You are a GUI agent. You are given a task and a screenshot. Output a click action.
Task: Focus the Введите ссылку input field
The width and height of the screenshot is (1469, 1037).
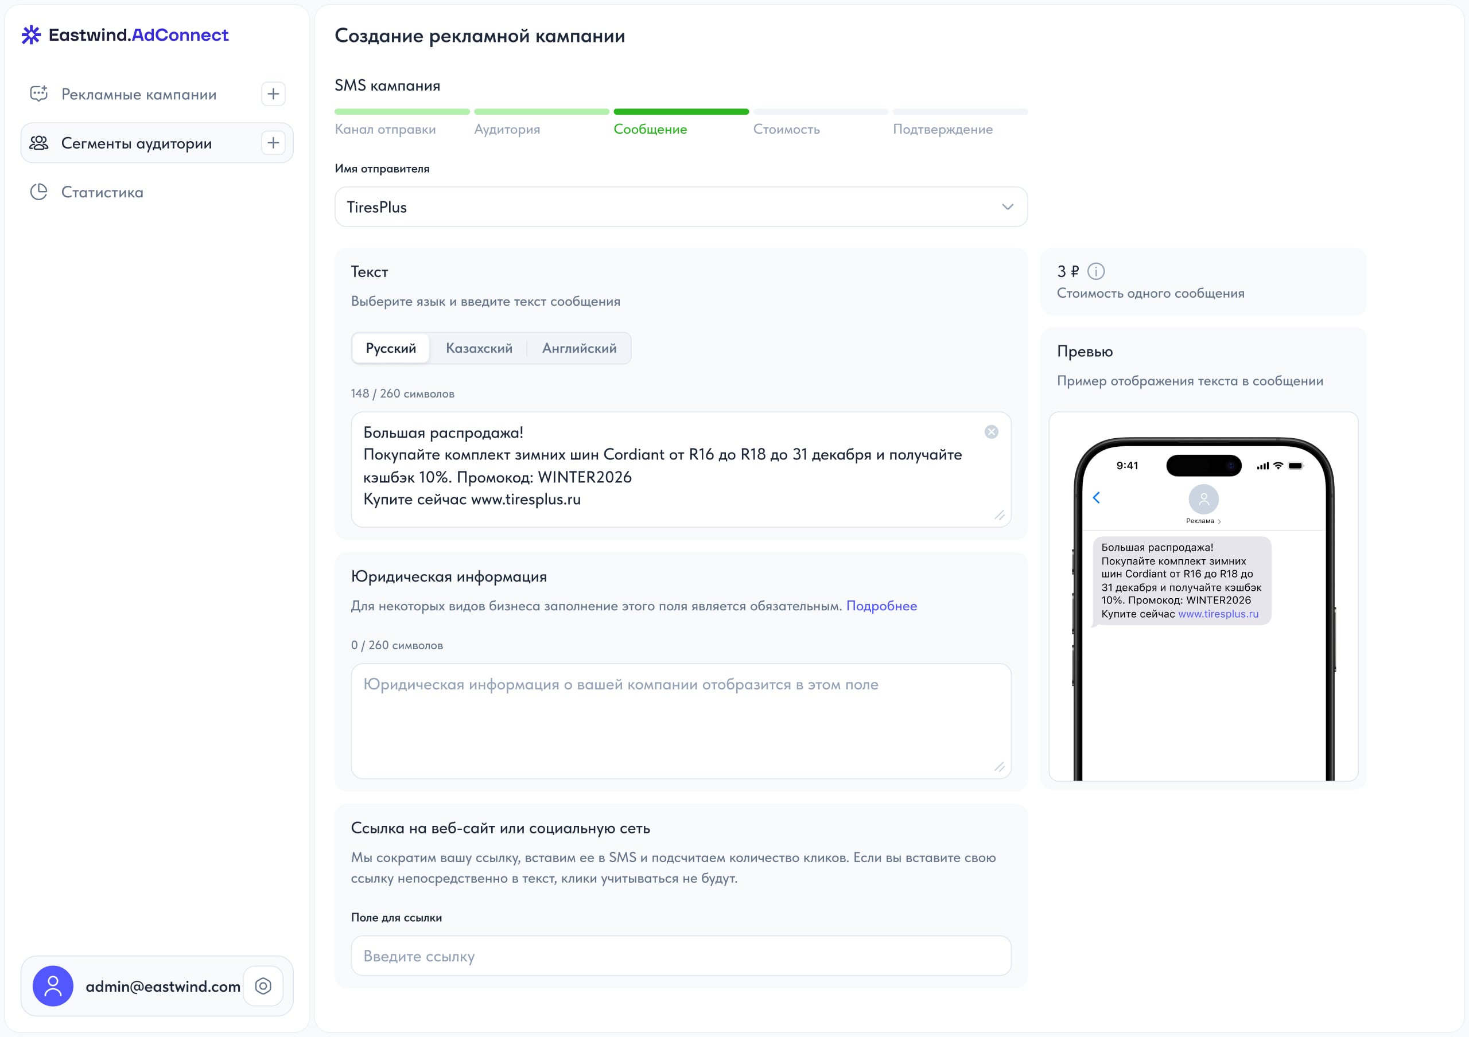681,956
